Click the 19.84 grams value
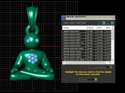 pyautogui.click(x=90, y=49)
